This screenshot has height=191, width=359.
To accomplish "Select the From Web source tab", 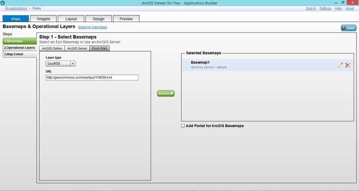I will 100,48.
